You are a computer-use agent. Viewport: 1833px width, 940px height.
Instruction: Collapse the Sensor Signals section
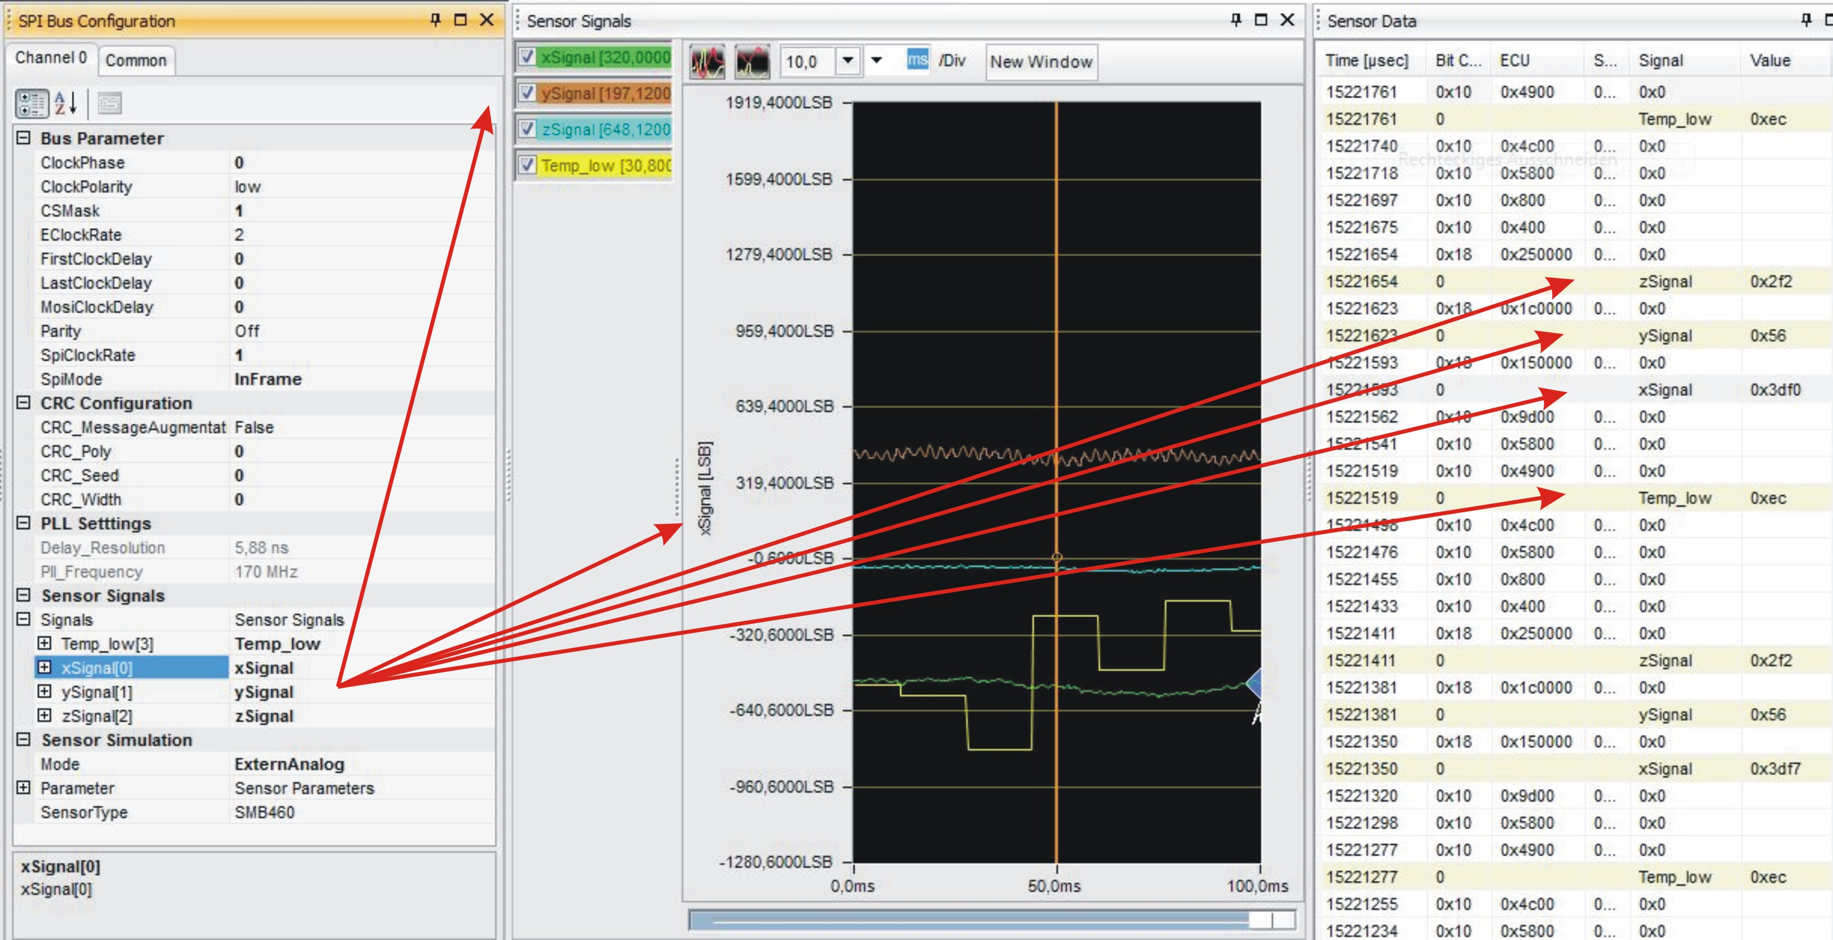point(24,595)
